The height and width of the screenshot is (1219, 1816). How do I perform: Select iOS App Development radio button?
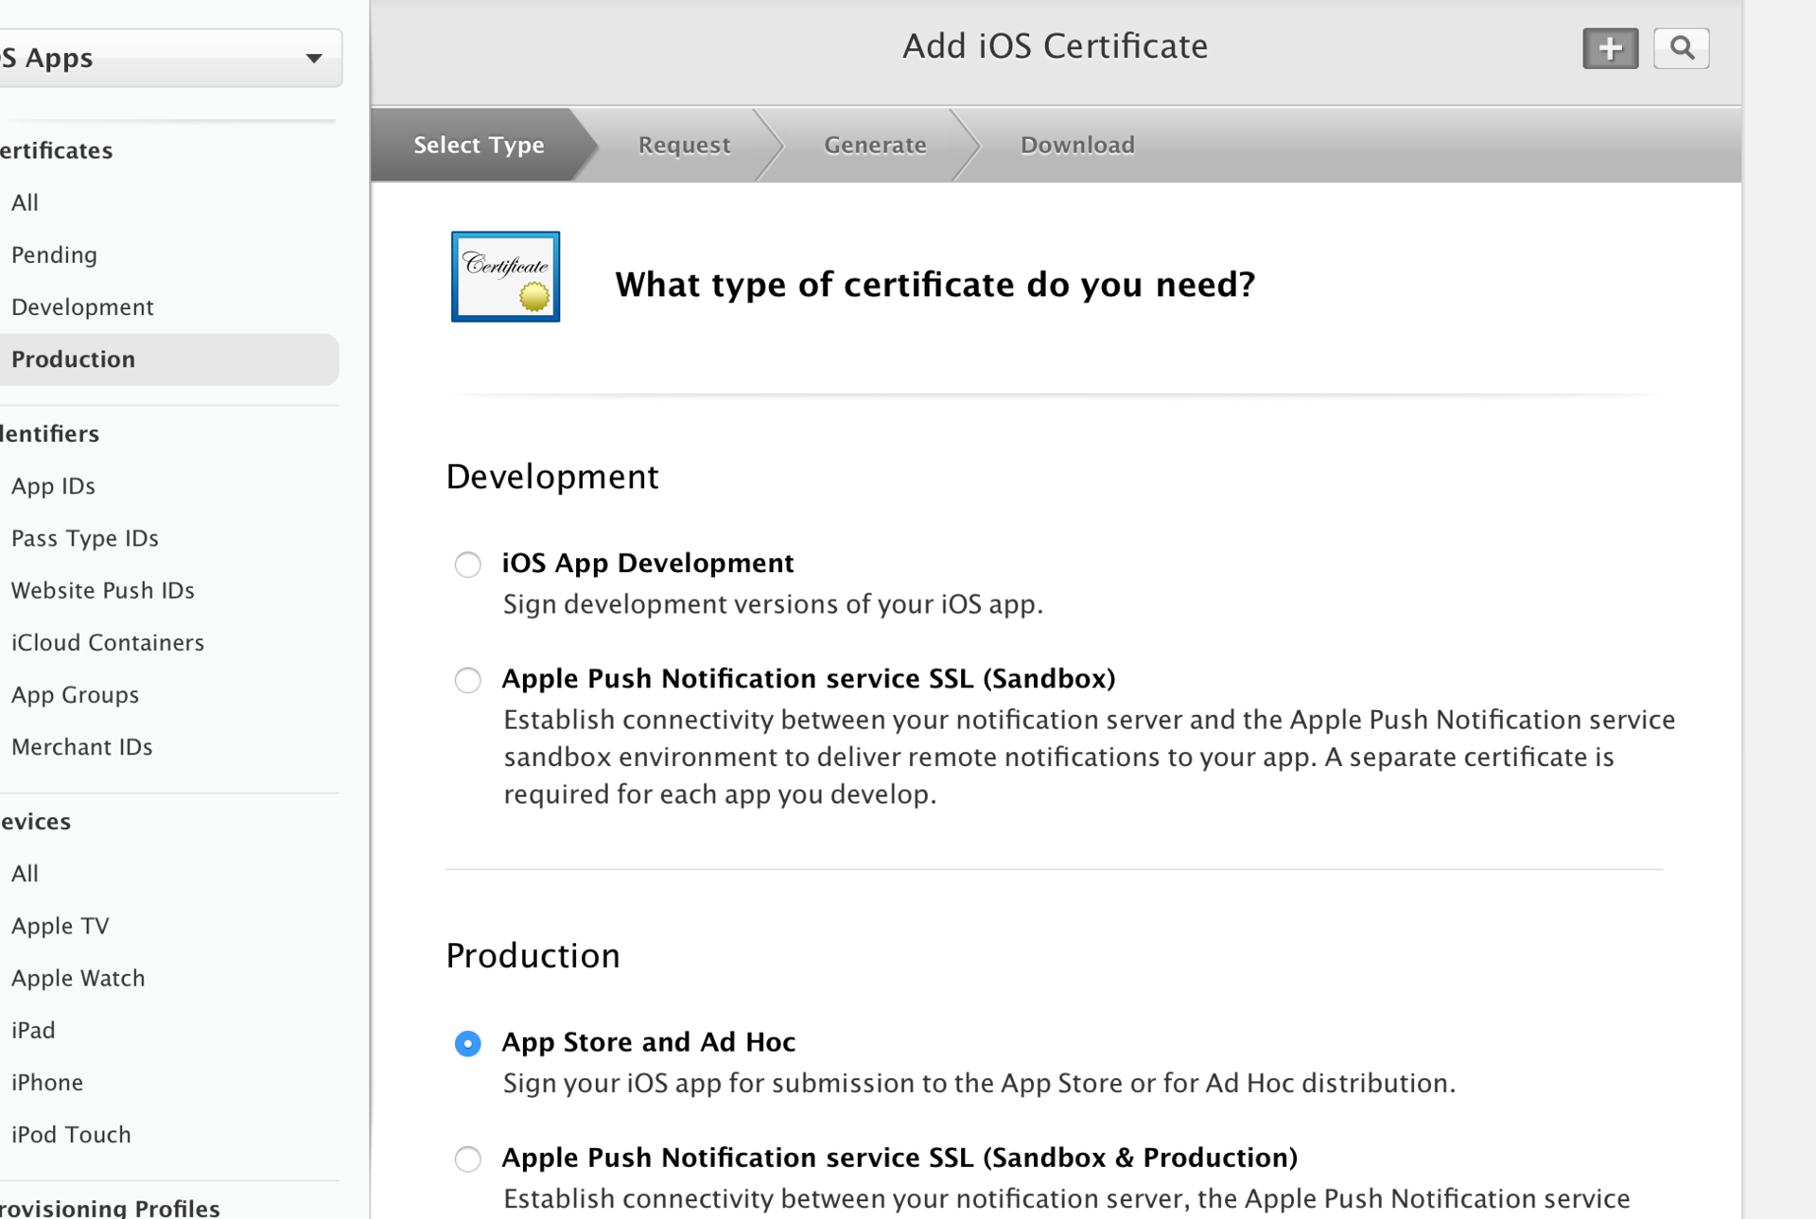(x=467, y=565)
